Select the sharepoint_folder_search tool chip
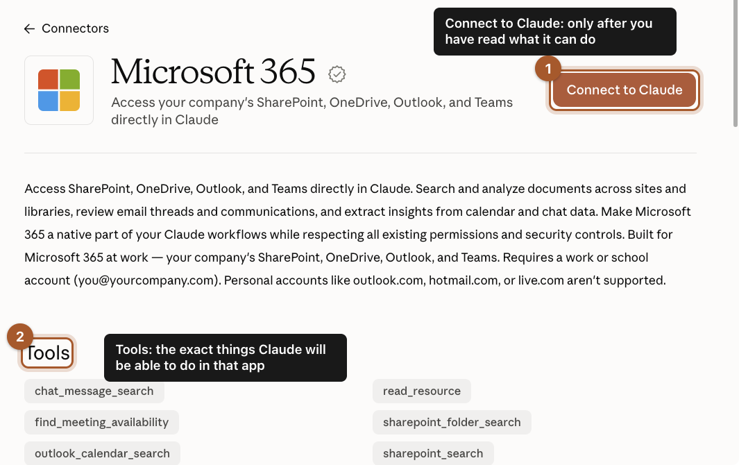The height and width of the screenshot is (465, 739). [x=452, y=422]
